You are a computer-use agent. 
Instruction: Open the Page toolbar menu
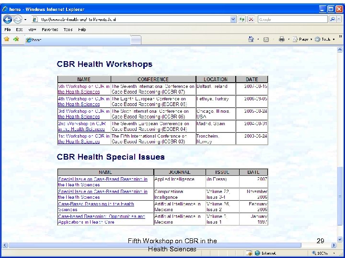click(x=302, y=40)
